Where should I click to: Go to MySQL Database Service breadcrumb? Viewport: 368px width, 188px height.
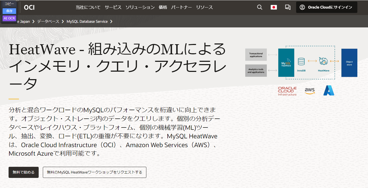pyautogui.click(x=87, y=21)
